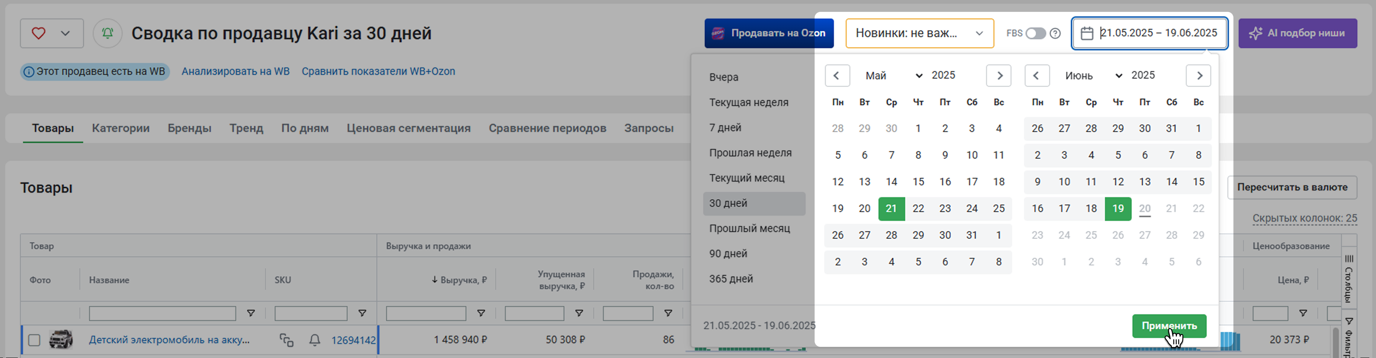The width and height of the screenshot is (1376, 358).
Task: Open the Ценовая сегментация tab
Action: coord(409,128)
